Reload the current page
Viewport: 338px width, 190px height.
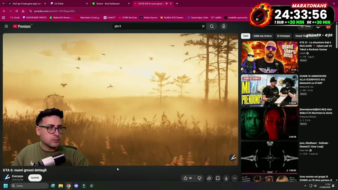(x=17, y=11)
